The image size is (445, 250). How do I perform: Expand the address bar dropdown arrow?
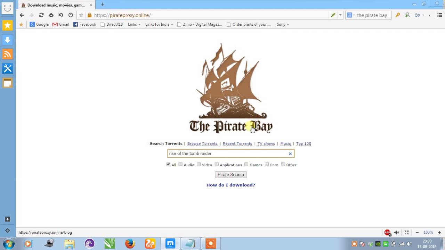click(x=340, y=15)
